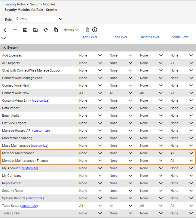Select the Member Maintenance - Finance label
Image resolution: width=196 pixels, height=218 pixels.
25,161
